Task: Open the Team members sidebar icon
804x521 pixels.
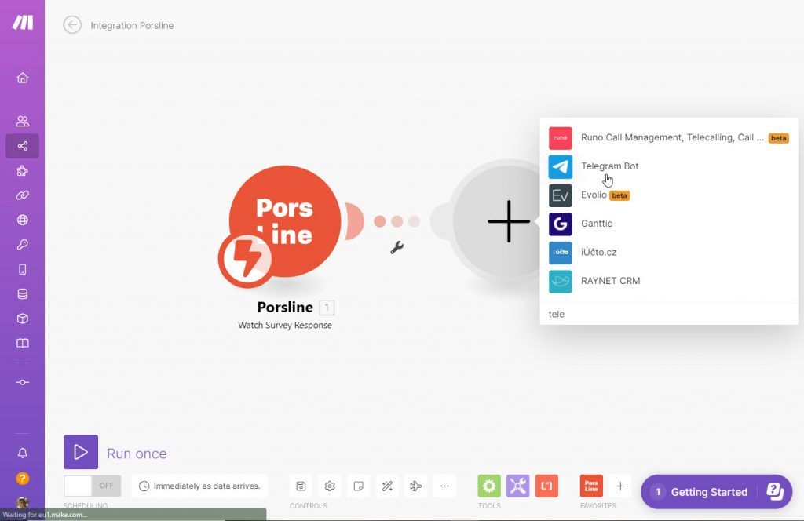Action: tap(23, 122)
